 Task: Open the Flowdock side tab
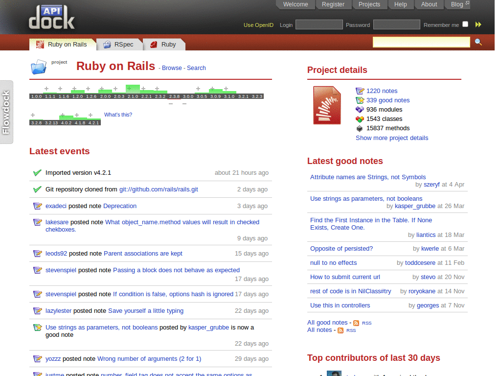6,112
